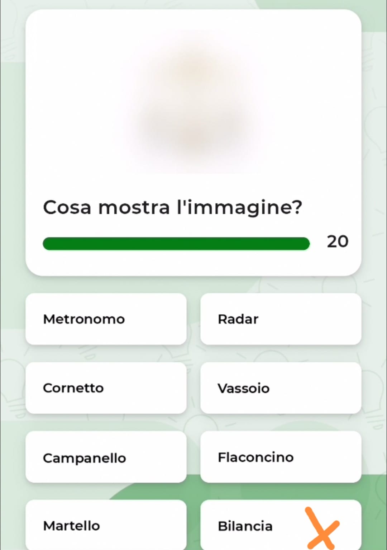
Task: Select Campanello as the answer
Action: point(106,457)
